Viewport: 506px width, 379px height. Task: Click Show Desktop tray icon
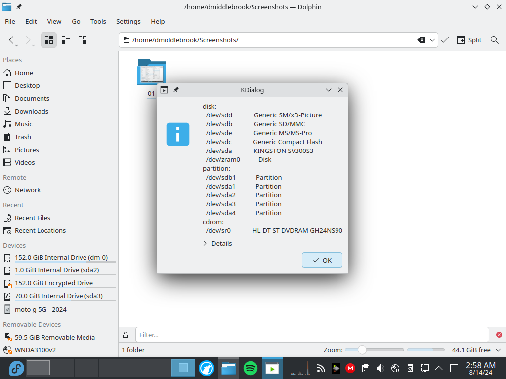pyautogui.click(x=454, y=368)
